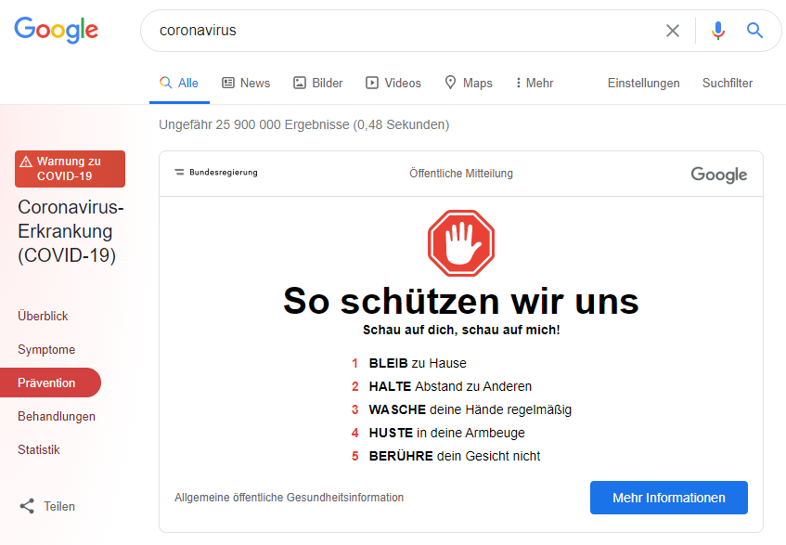Viewport: 786px width, 545px height.
Task: Open Einstellungen
Action: click(644, 83)
